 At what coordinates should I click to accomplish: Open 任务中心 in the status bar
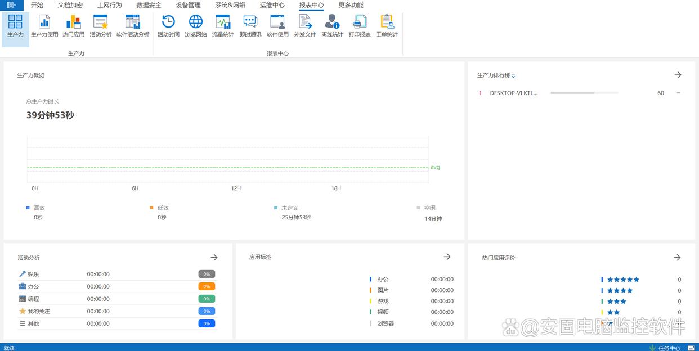[665, 348]
